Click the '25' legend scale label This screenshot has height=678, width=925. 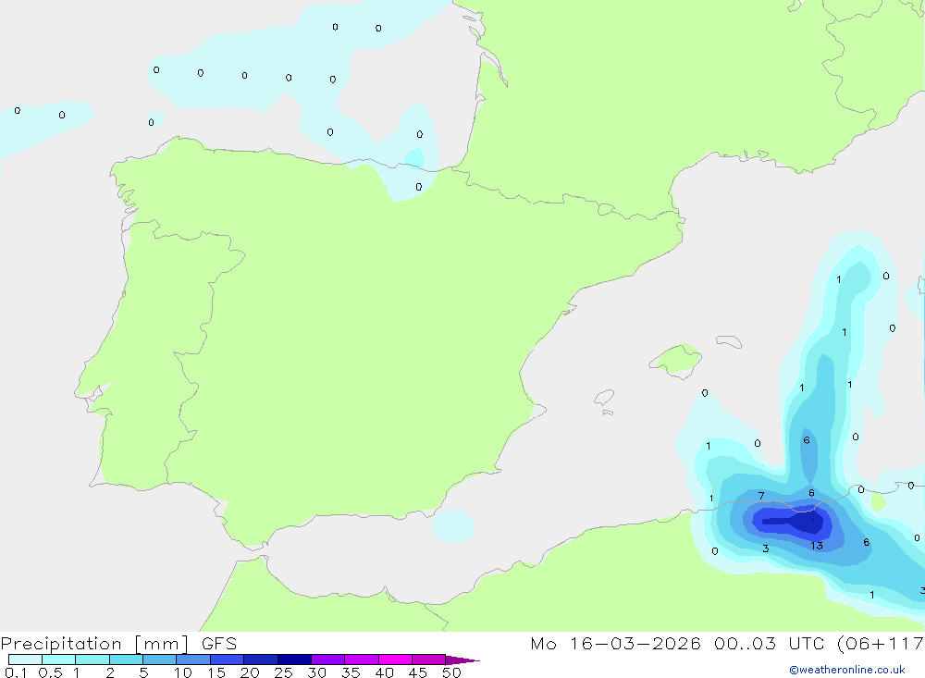pos(283,672)
